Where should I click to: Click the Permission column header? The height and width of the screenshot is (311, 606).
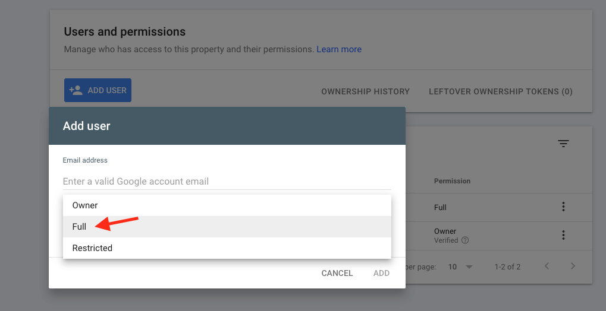[x=452, y=181]
